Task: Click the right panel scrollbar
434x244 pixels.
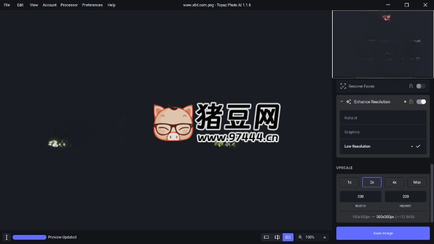Action: point(432,193)
